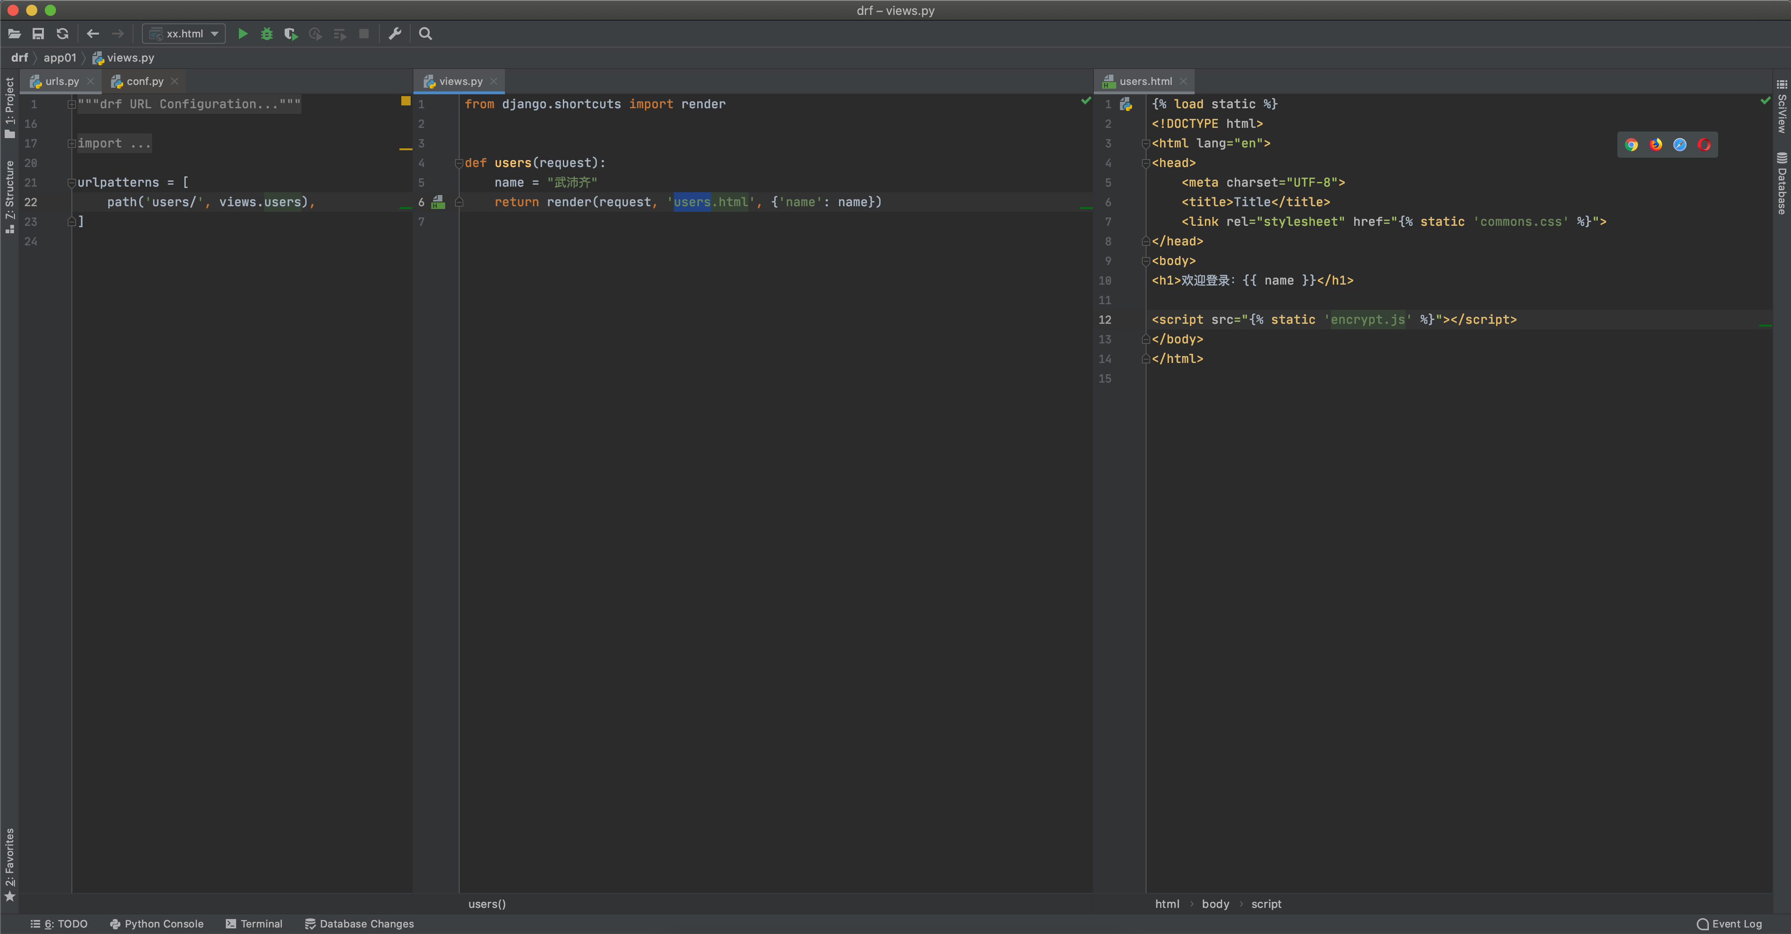1791x934 pixels.
Task: Open the Terminal panel
Action: coord(254,924)
